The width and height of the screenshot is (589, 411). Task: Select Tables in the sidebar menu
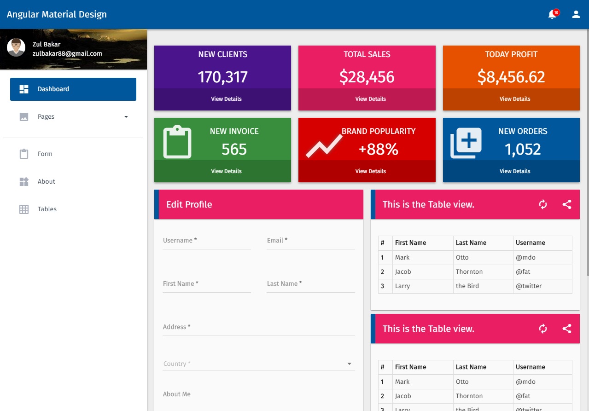click(47, 209)
